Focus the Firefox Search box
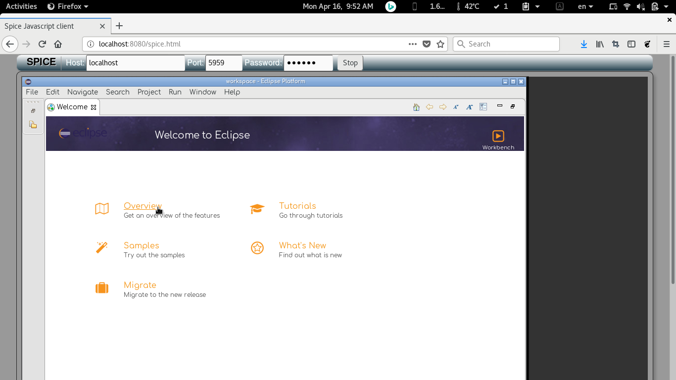676x380 pixels. (506, 44)
